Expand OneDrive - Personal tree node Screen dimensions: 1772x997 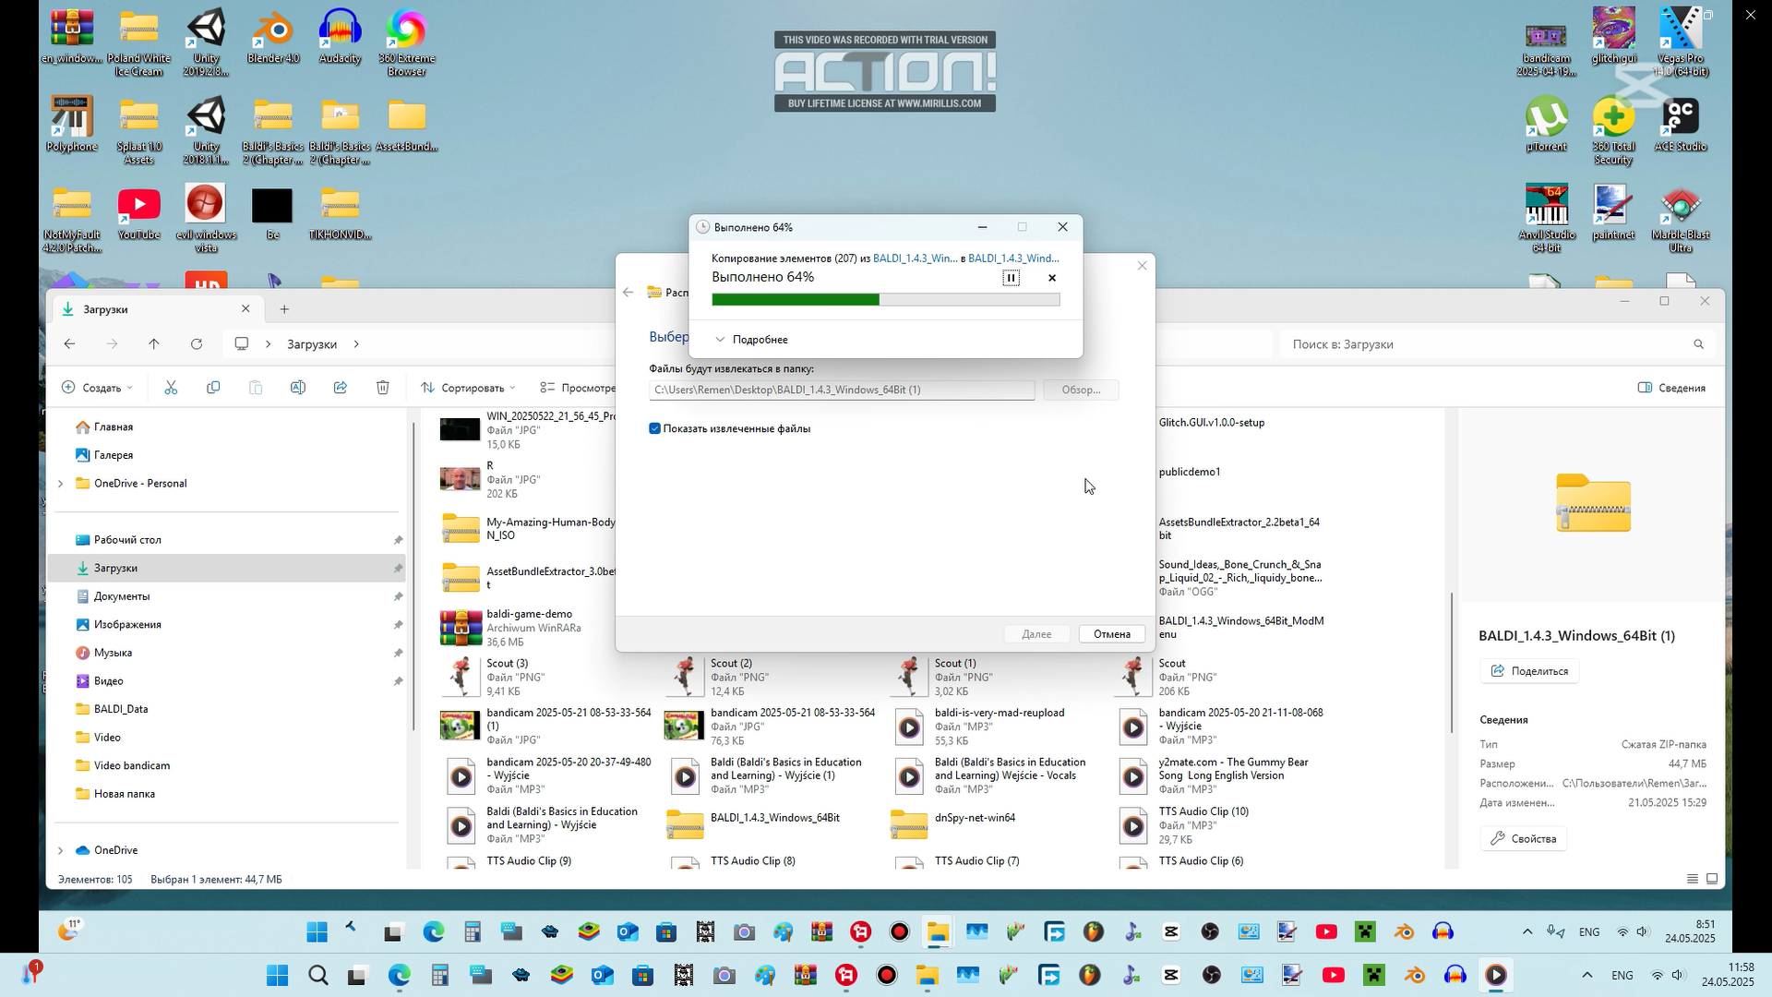(x=61, y=484)
